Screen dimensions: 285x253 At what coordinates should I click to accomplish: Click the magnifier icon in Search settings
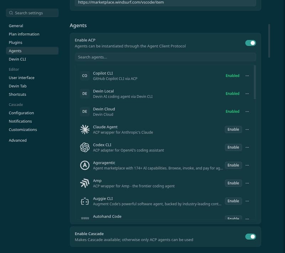11,13
